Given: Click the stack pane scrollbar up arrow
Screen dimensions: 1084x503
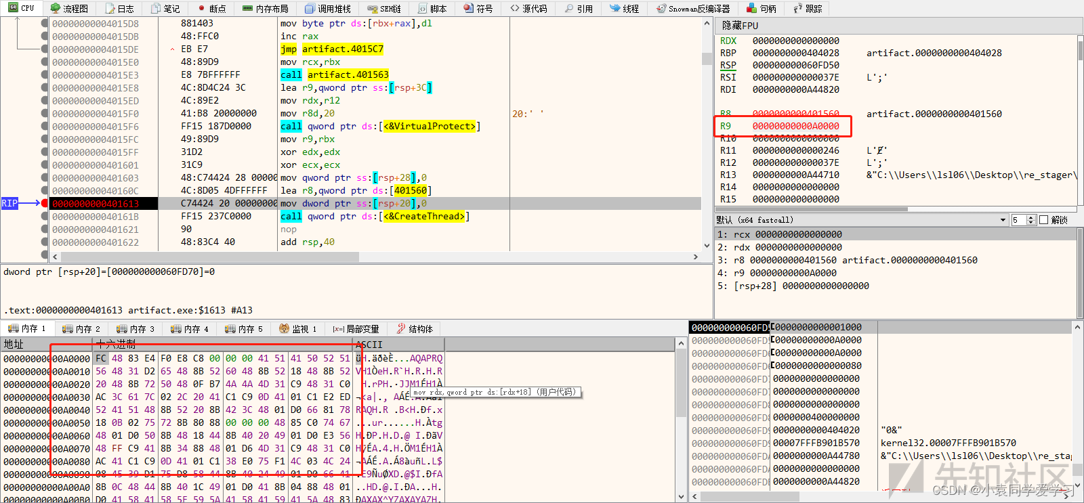Looking at the screenshot, I should click(x=1078, y=327).
